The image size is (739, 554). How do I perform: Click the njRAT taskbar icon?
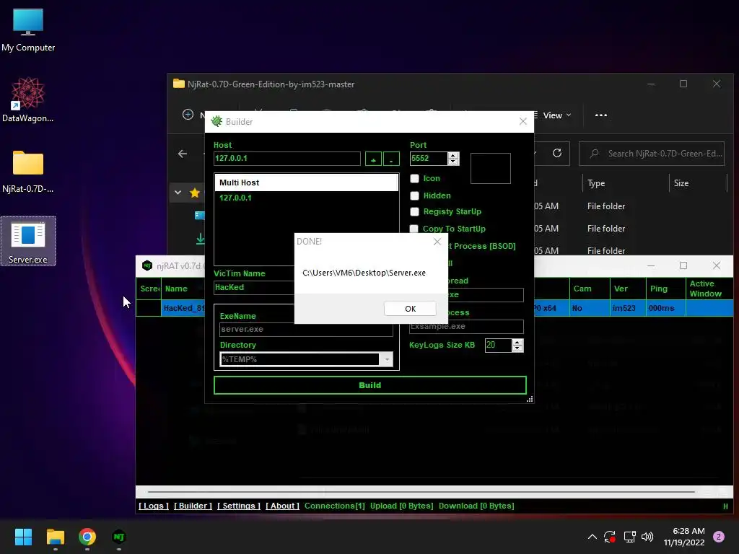click(x=119, y=537)
